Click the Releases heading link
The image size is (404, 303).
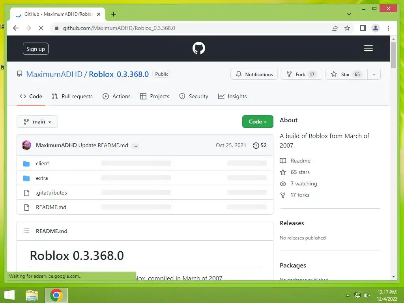click(x=292, y=223)
